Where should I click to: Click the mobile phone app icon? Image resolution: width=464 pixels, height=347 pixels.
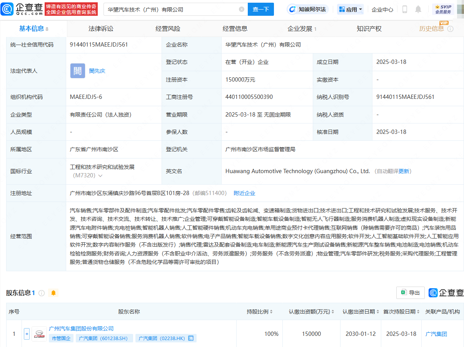coord(405,9)
